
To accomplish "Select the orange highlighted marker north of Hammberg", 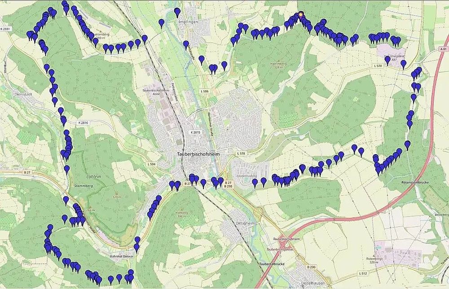I will click(x=301, y=15).
